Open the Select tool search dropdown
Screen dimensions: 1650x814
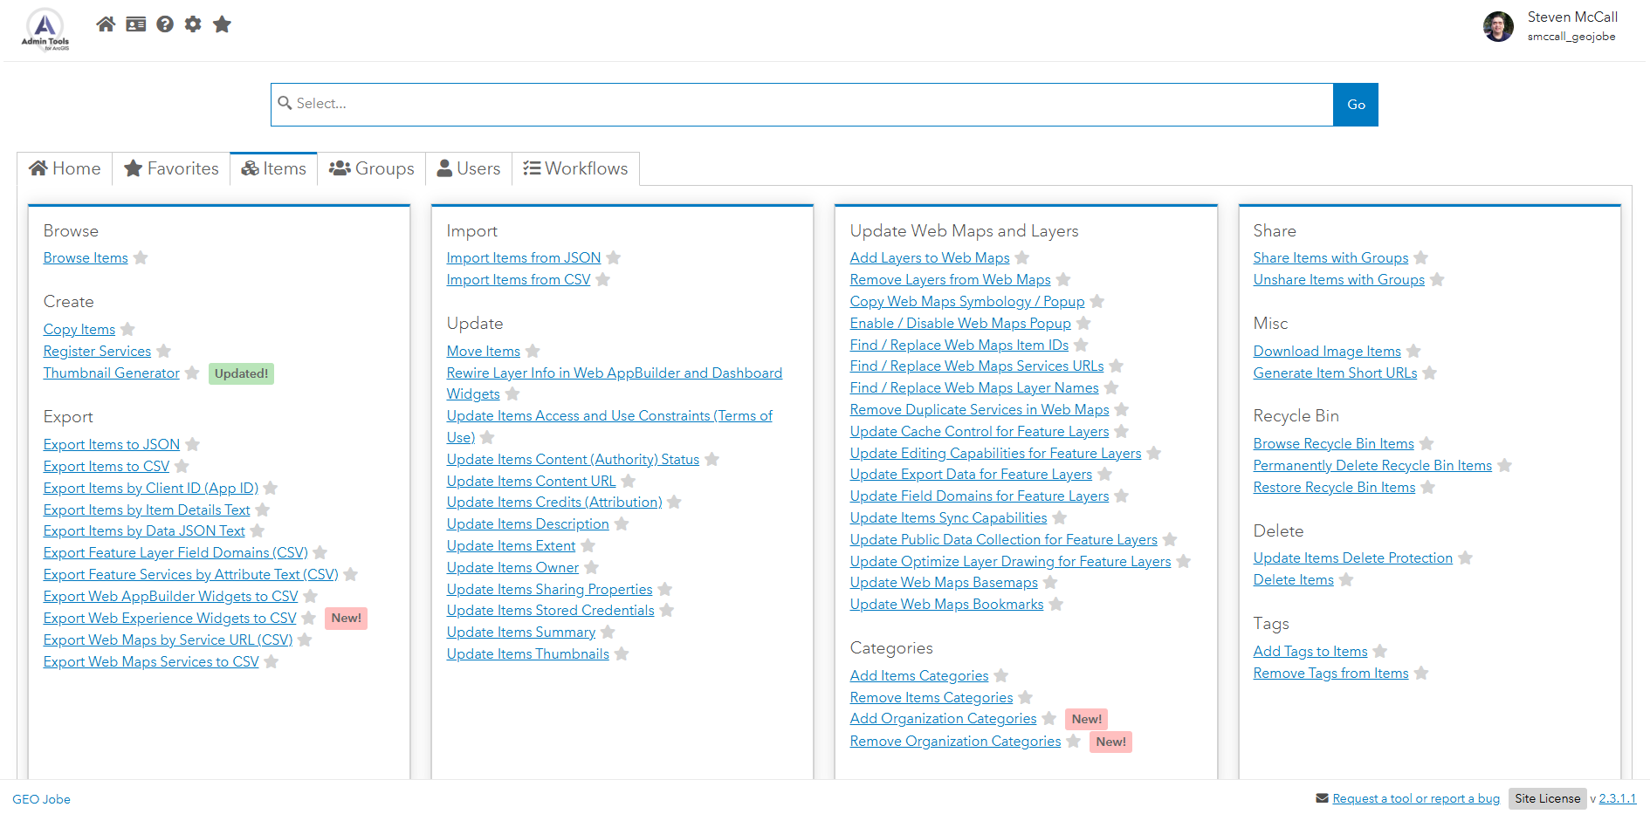[801, 104]
